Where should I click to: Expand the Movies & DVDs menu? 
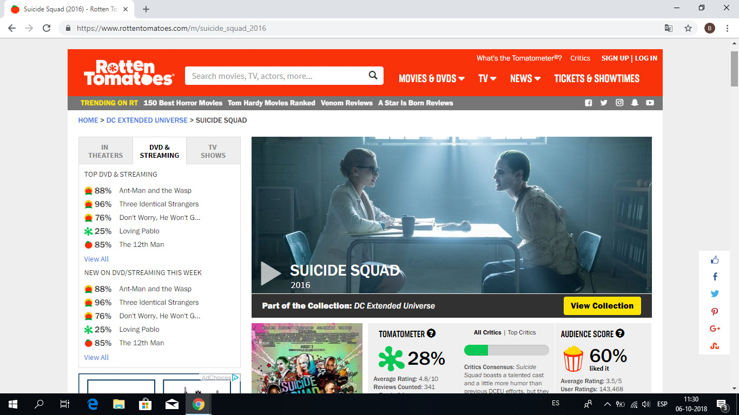click(x=432, y=78)
